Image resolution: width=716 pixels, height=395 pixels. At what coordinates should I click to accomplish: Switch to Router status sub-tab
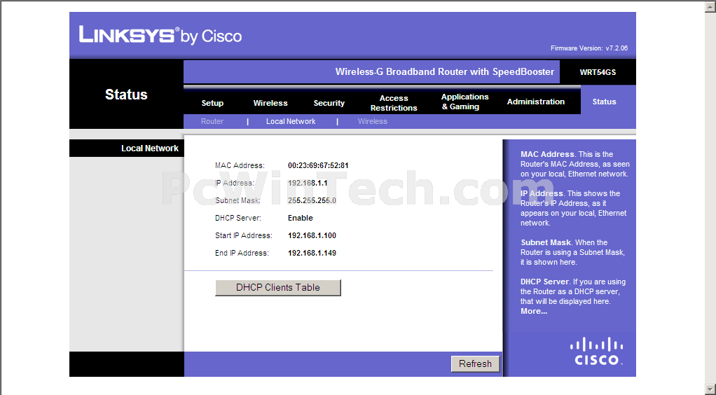coord(212,121)
